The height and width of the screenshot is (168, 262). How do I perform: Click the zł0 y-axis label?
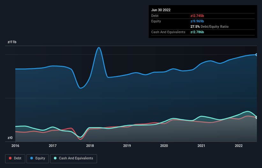tap(10, 138)
